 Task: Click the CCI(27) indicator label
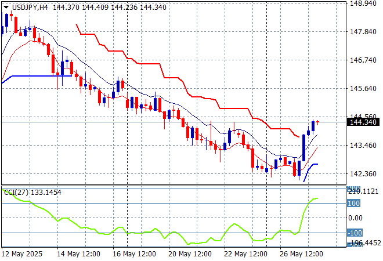(x=16, y=192)
